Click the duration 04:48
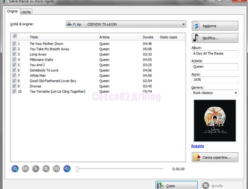This screenshot has height=189, width=248. click(147, 44)
